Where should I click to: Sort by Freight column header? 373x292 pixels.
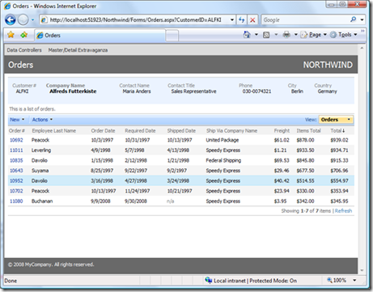point(282,131)
